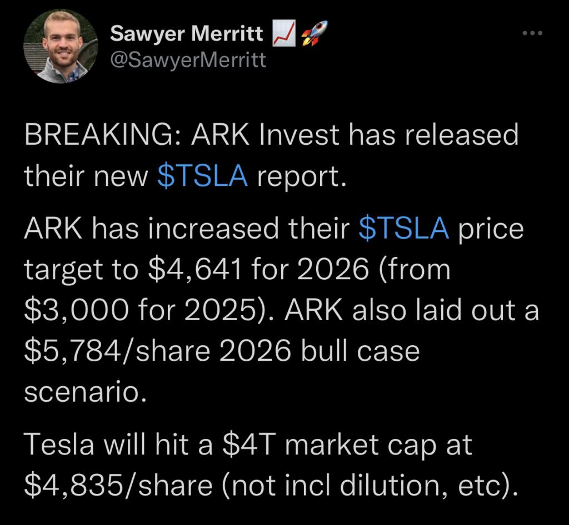
Task: Click the word "scenario."
Action: click(86, 392)
